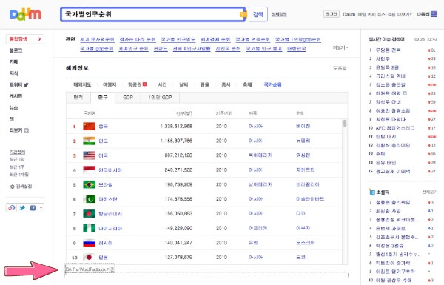Click the photo icon beside trending keyword 6
This screenshot has width=444, height=285.
(405, 93)
